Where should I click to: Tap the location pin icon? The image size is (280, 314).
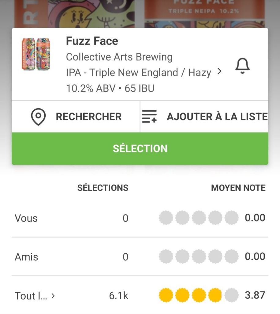pos(39,117)
